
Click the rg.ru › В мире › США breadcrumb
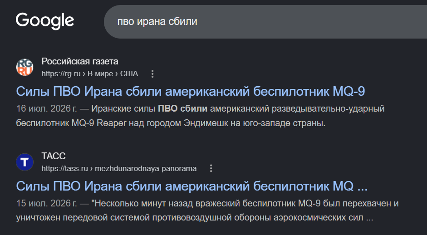click(89, 74)
